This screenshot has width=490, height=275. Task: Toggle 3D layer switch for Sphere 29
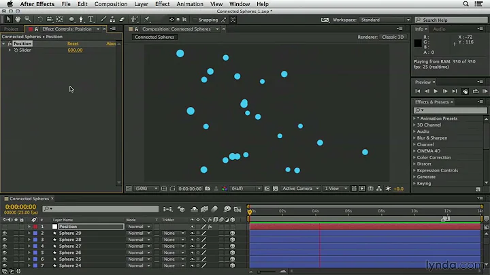[x=232, y=233]
